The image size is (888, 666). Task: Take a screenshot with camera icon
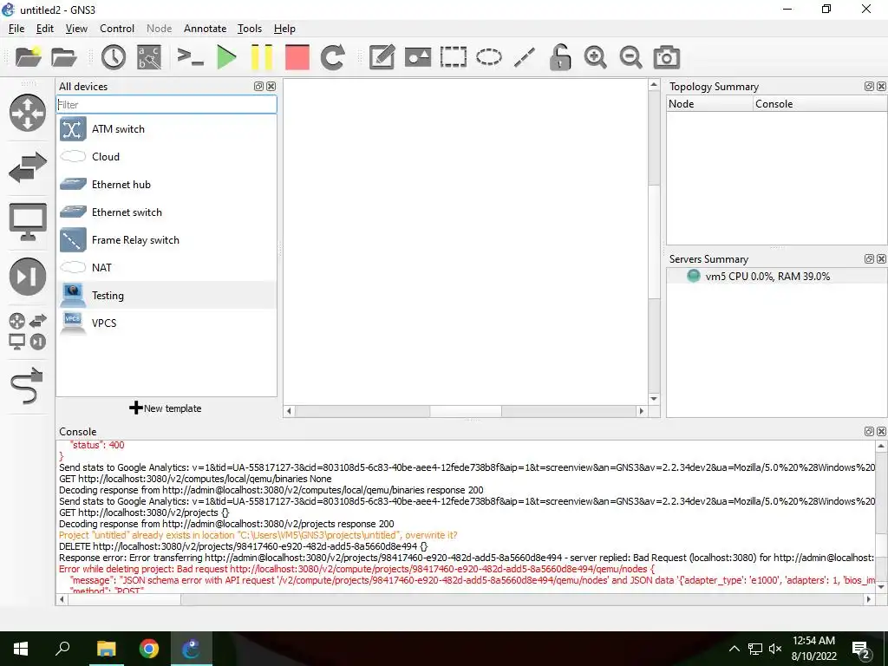click(667, 57)
